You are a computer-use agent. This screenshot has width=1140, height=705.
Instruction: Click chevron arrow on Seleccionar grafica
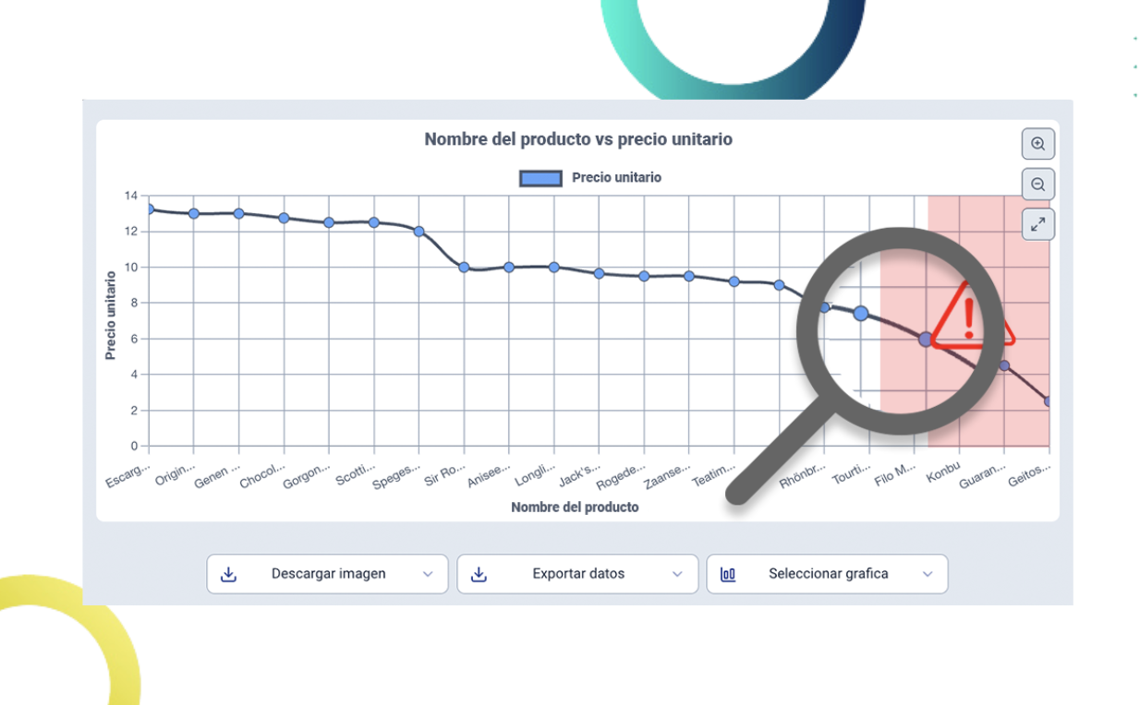coord(928,574)
